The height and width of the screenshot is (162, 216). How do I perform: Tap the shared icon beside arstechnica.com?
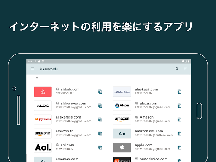[x=136, y=159]
